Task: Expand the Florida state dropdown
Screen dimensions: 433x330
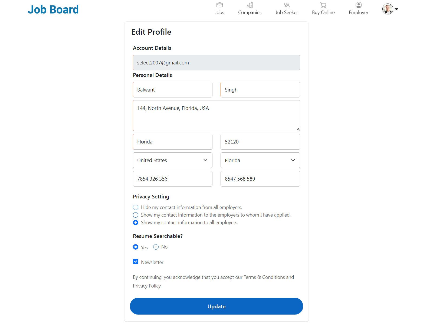Action: pyautogui.click(x=260, y=160)
